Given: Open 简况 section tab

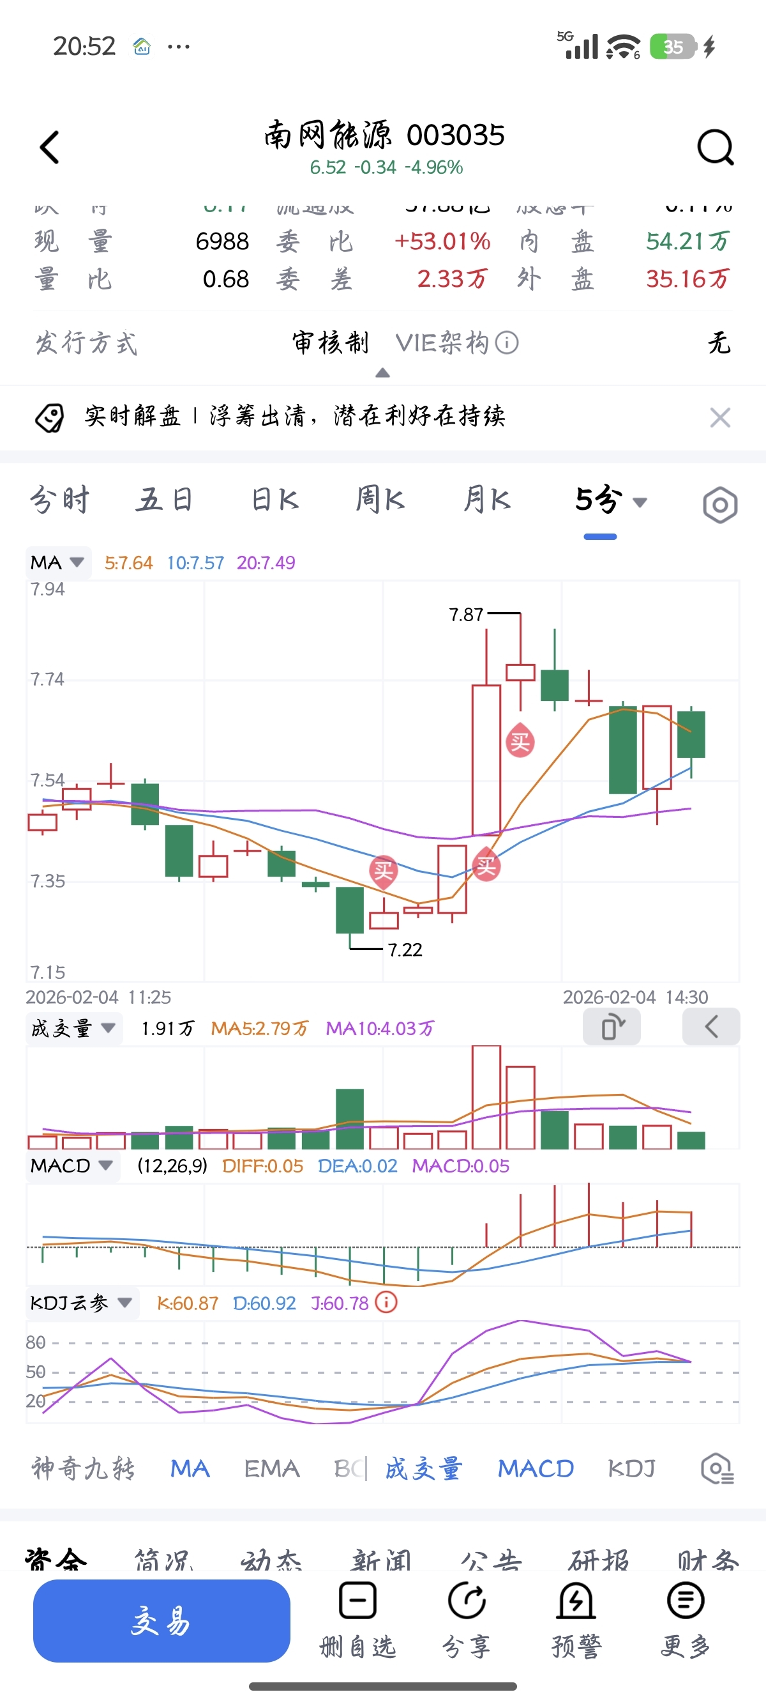Looking at the screenshot, I should pyautogui.click(x=164, y=1560).
